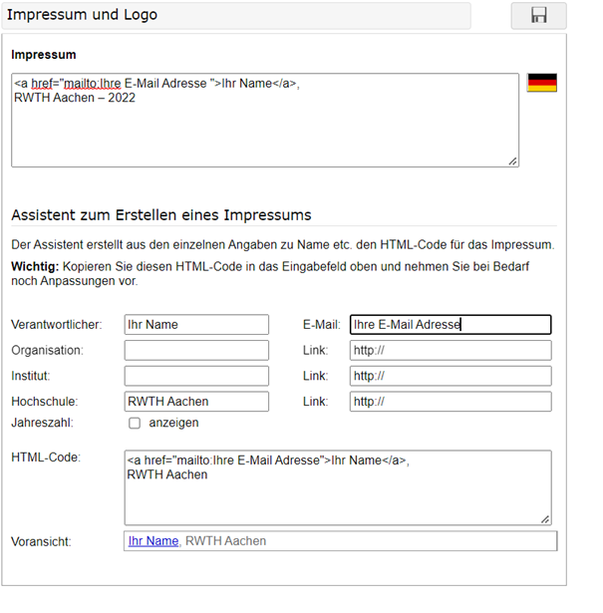Click the 'Wichtig:' bold text

point(35,266)
